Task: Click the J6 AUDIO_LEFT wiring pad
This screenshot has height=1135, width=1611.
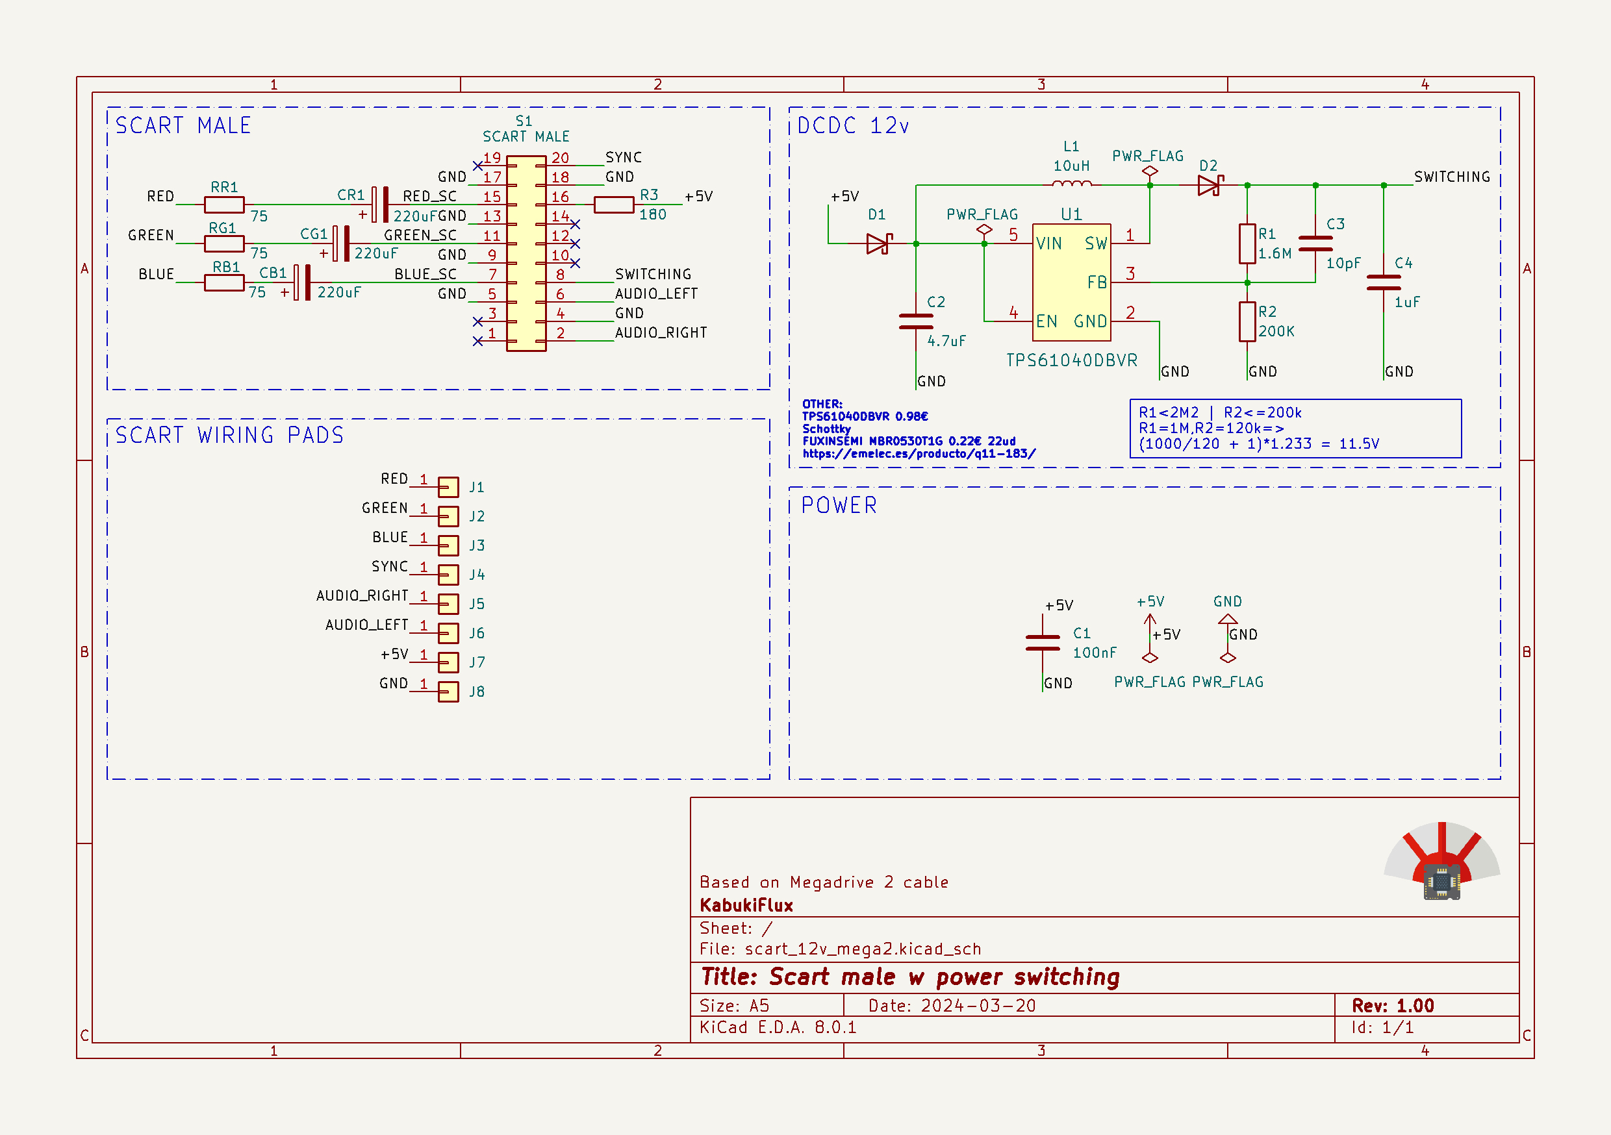Action: (448, 634)
